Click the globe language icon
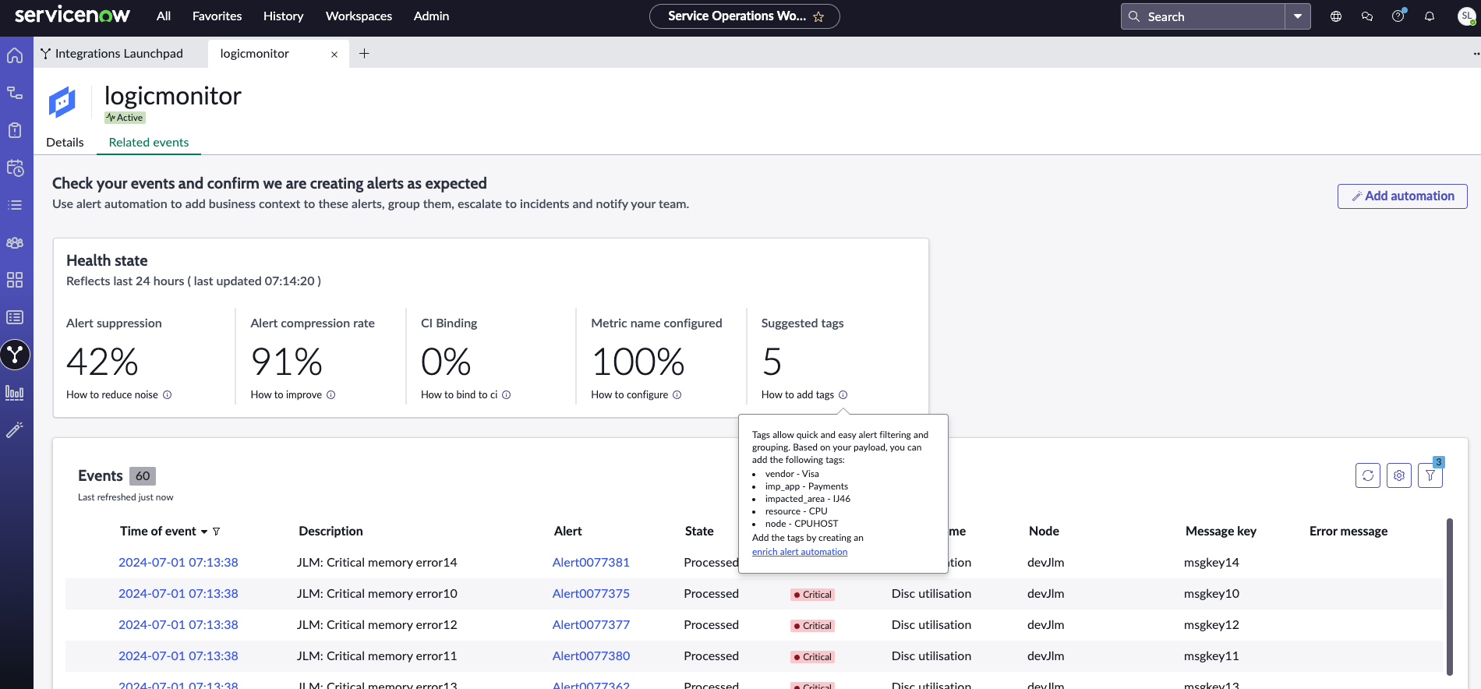The image size is (1481, 689). pos(1336,16)
